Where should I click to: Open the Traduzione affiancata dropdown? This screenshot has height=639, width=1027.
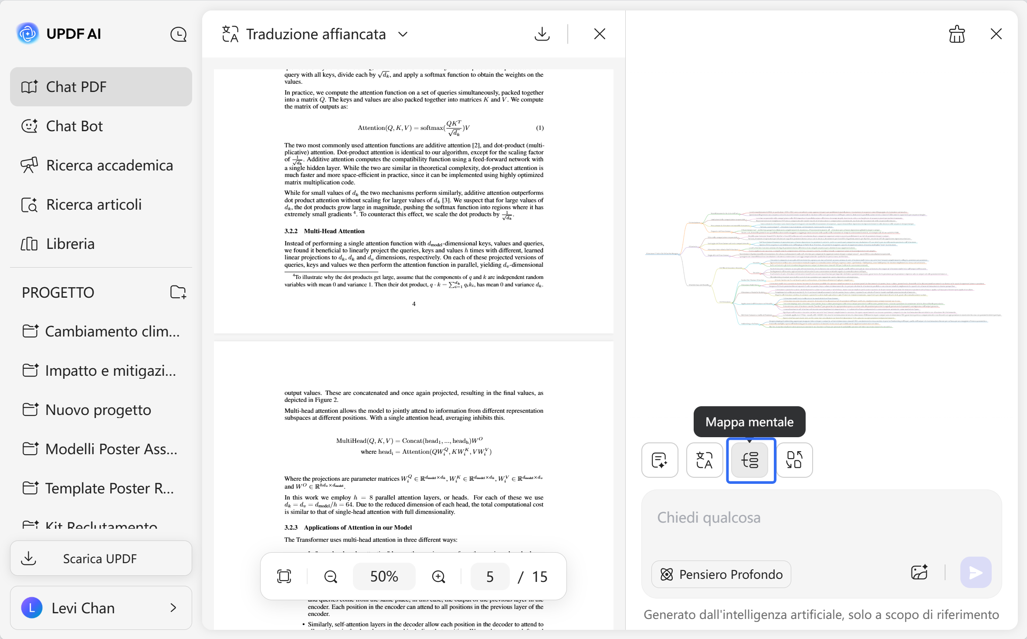(x=402, y=34)
